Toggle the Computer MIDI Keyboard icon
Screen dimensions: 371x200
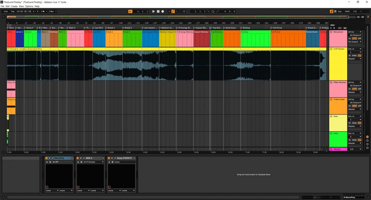(x=335, y=11)
